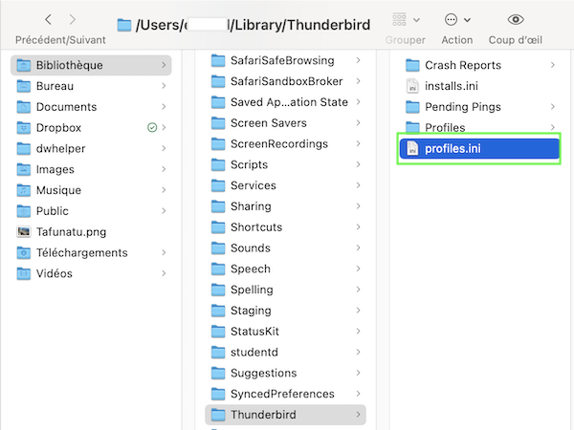
Task: Select the Scripts folder icon
Action: 218,164
